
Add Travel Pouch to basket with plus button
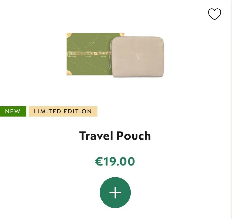(115, 192)
